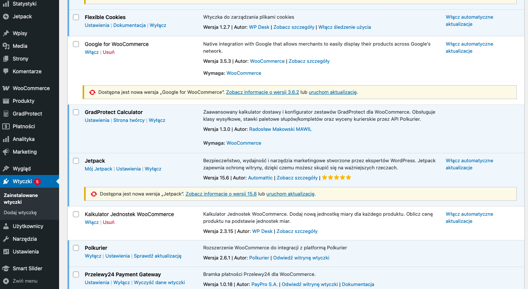Open the PayPro S.A. author link
The image size is (528, 289).
[264, 285]
